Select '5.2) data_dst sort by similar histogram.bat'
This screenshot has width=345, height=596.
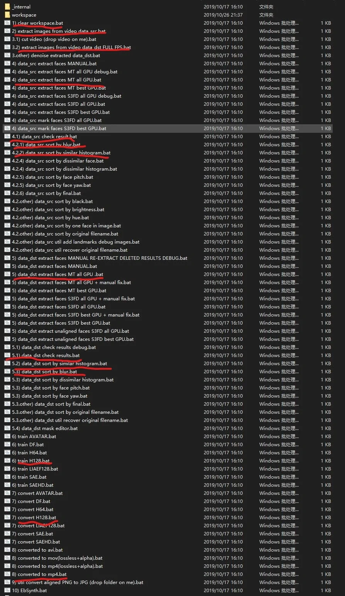tap(59, 364)
